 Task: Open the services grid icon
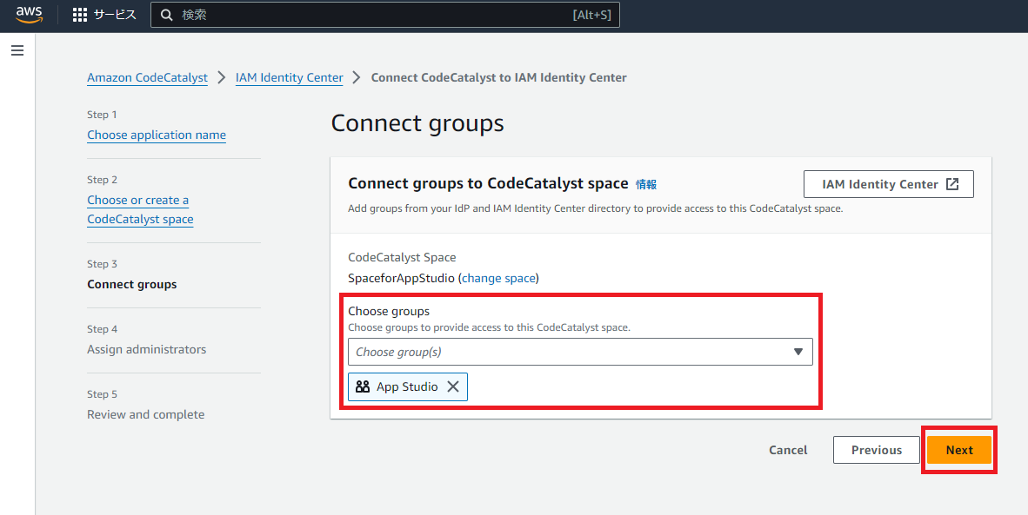(79, 15)
